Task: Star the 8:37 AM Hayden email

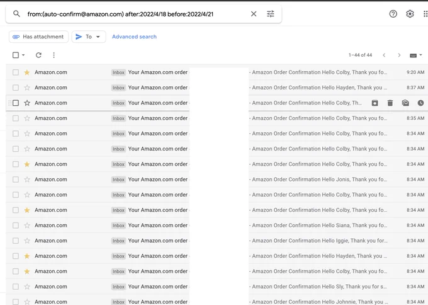Action: 26,88
